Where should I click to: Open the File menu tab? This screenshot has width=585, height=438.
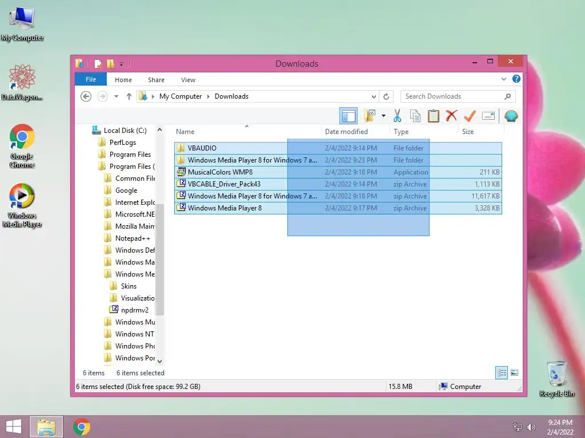point(91,79)
